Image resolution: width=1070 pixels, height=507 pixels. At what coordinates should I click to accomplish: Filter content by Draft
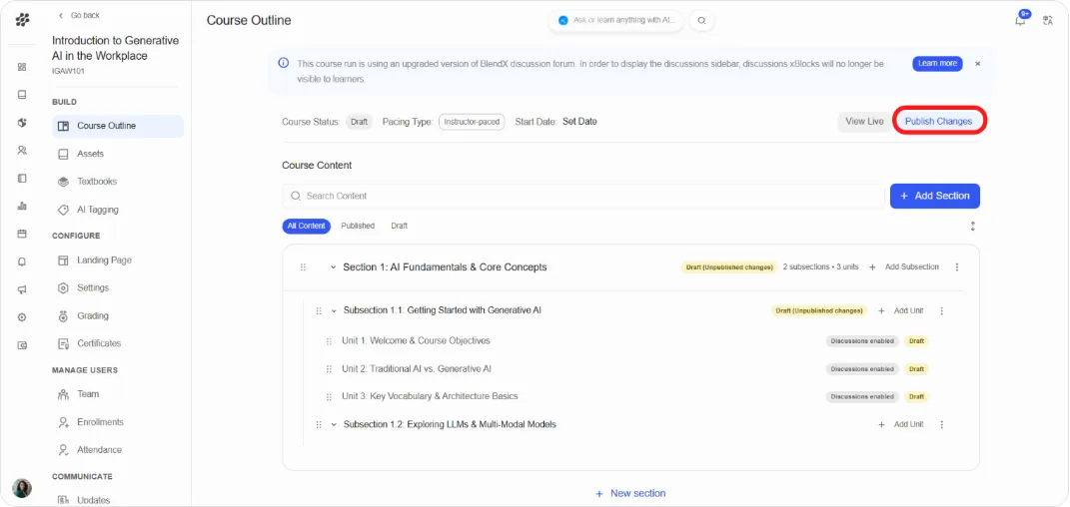point(400,226)
